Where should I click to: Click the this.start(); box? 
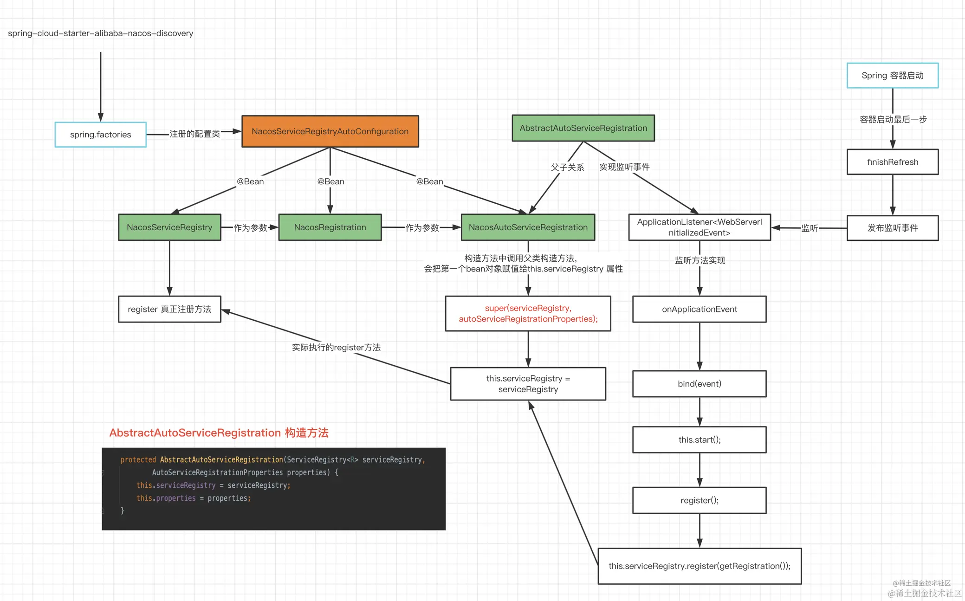[699, 439]
